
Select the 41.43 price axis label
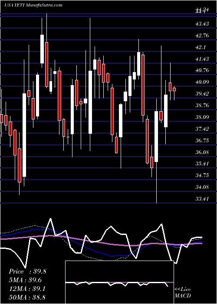coord(202,59)
